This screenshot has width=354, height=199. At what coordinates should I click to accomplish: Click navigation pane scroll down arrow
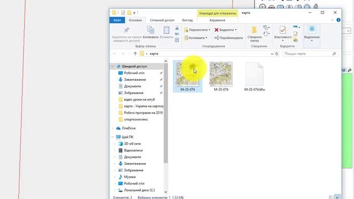pyautogui.click(x=166, y=192)
